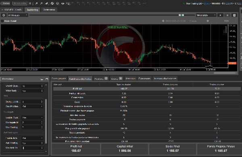Click the toolbar icon right of the eye icon
This screenshot has width=242, height=157.
pyautogui.click(x=68, y=3)
